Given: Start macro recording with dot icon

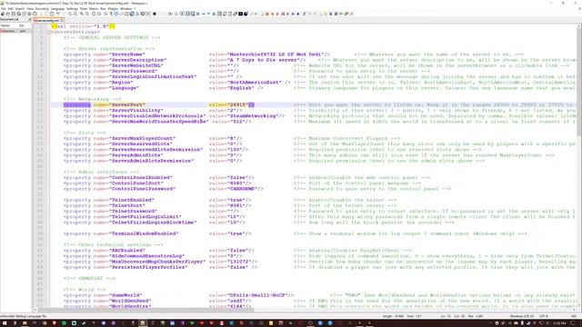Looking at the screenshot, I should point(155,14).
